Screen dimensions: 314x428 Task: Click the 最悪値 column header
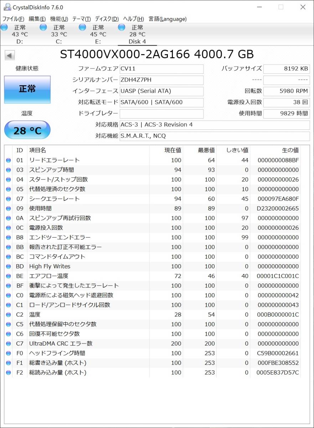pyautogui.click(x=200, y=151)
